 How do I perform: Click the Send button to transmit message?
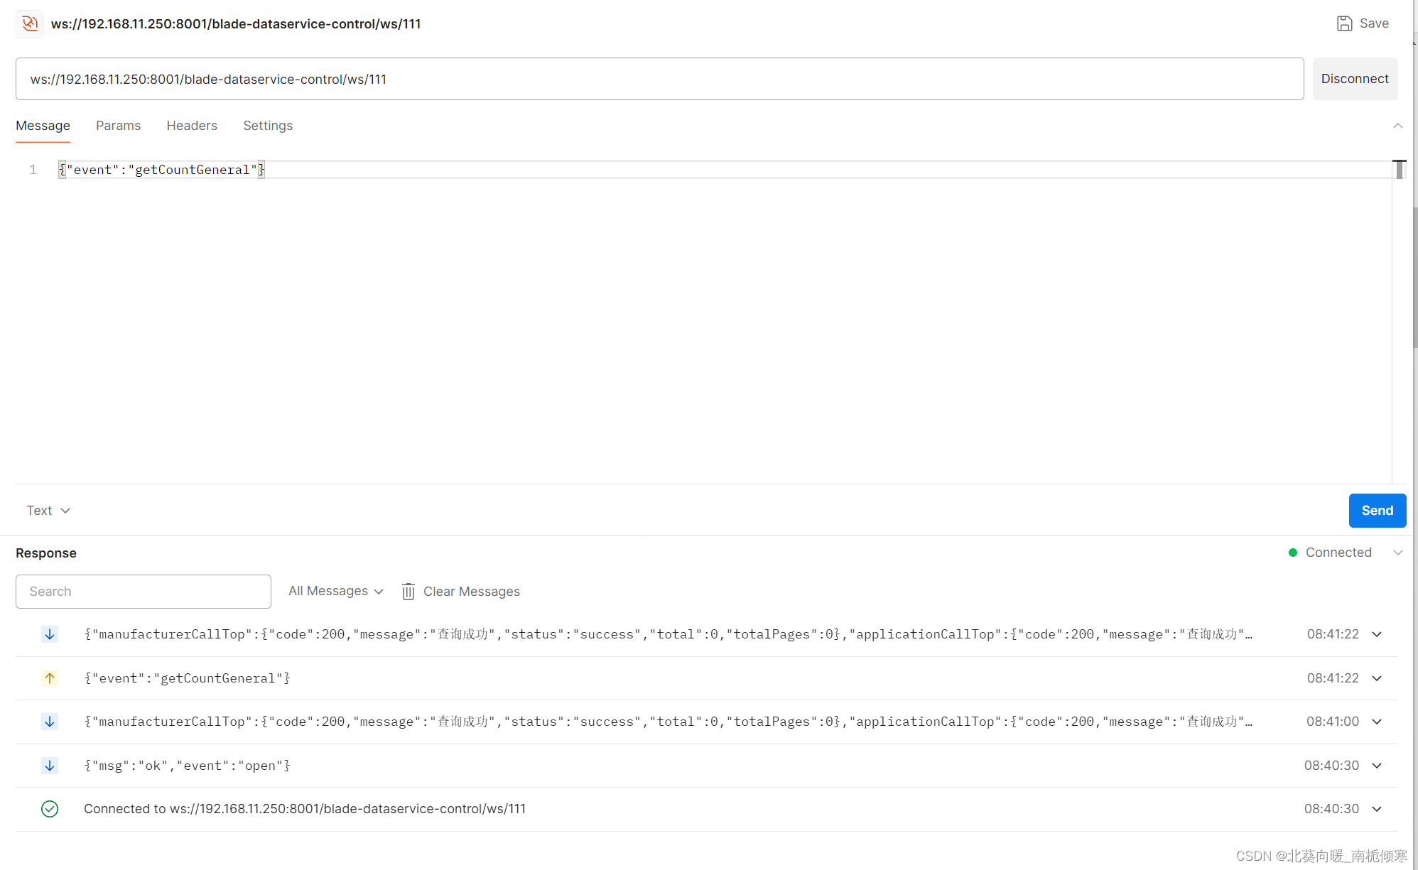[1377, 509]
